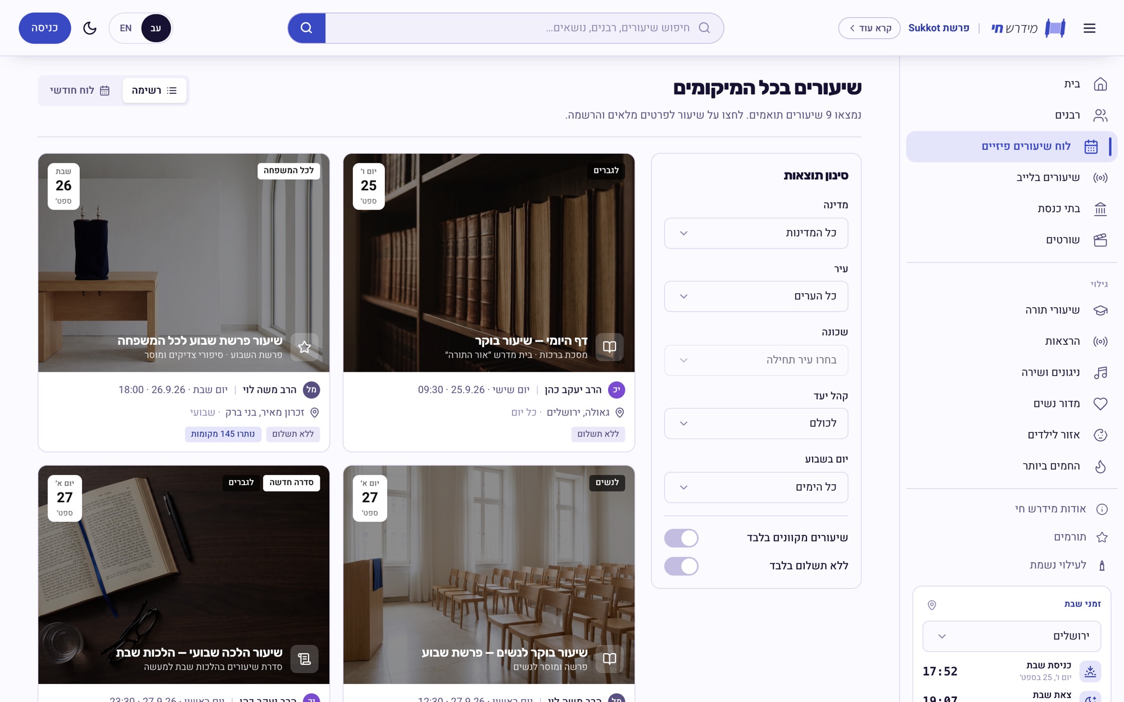Open music (ניגונים ושירה) note icon
Image resolution: width=1124 pixels, height=702 pixels.
click(1100, 372)
